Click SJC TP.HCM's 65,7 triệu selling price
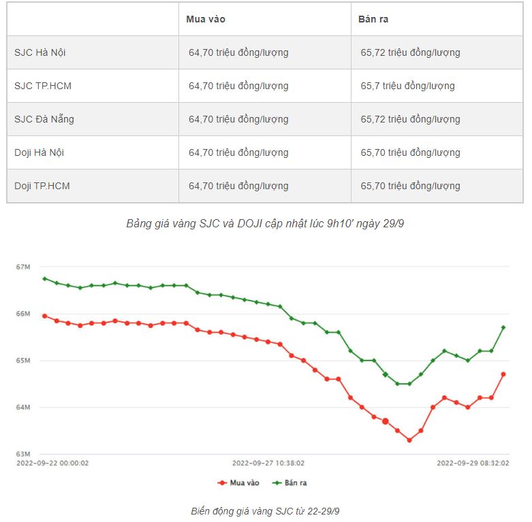The image size is (532, 522). tap(407, 86)
